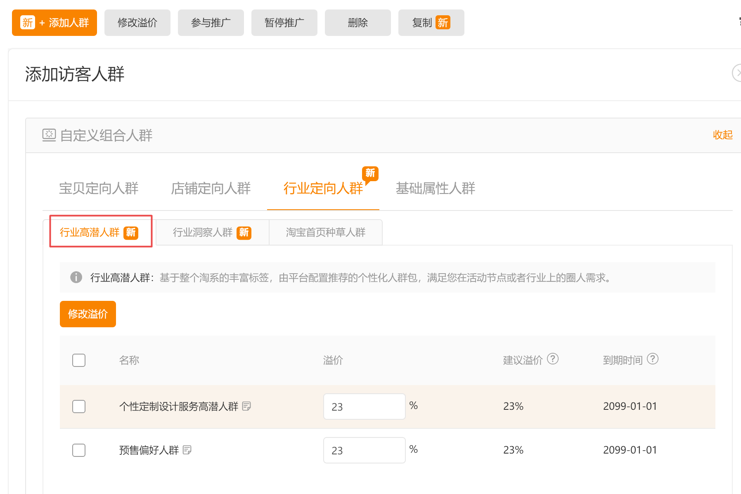Click the 自定义组合人群 header icon
Image resolution: width=741 pixels, height=494 pixels.
[49, 135]
